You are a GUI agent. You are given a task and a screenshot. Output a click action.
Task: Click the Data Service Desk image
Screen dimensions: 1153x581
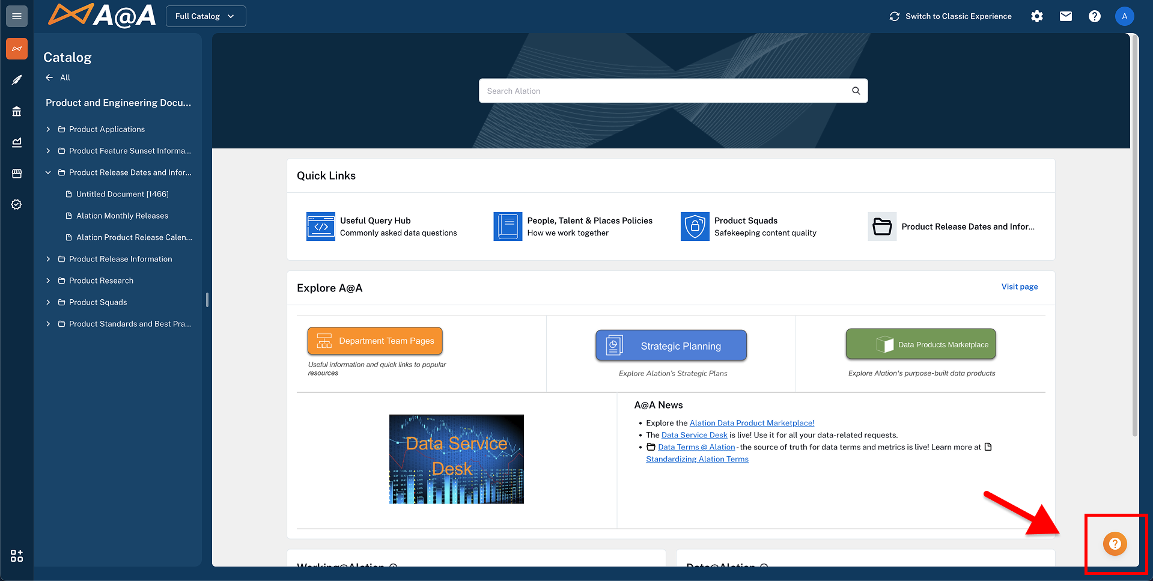coord(456,459)
